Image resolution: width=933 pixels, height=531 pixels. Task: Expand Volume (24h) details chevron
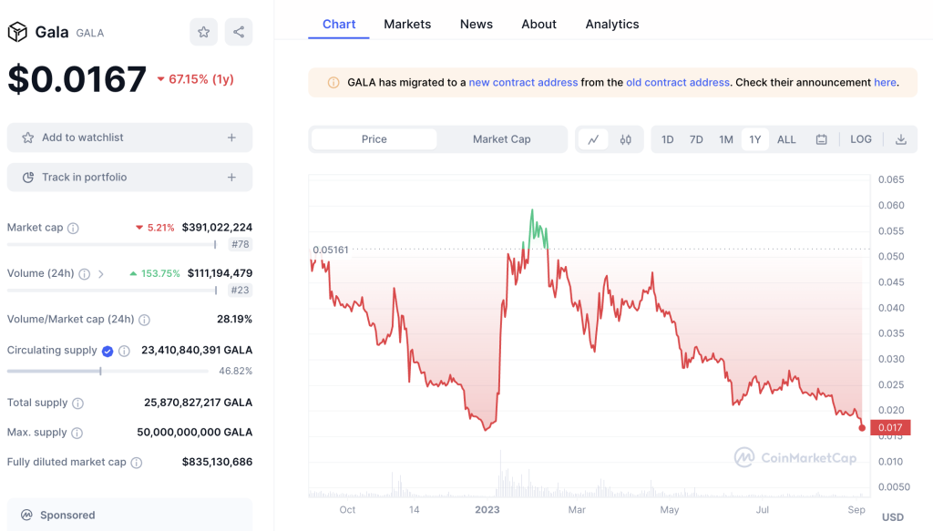tap(101, 274)
